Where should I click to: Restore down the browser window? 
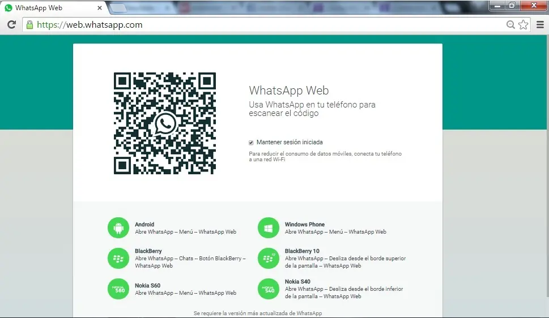[x=512, y=5]
